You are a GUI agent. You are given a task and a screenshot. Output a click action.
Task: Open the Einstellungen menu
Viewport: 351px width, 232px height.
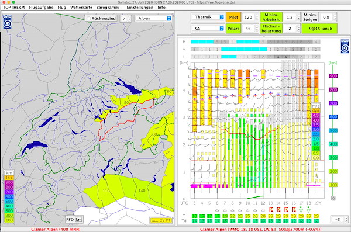click(x=140, y=8)
